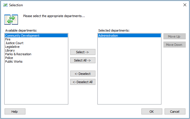Viewport: 190px width, 119px height.
Task: Select Fire department from the list
Action: (8, 39)
